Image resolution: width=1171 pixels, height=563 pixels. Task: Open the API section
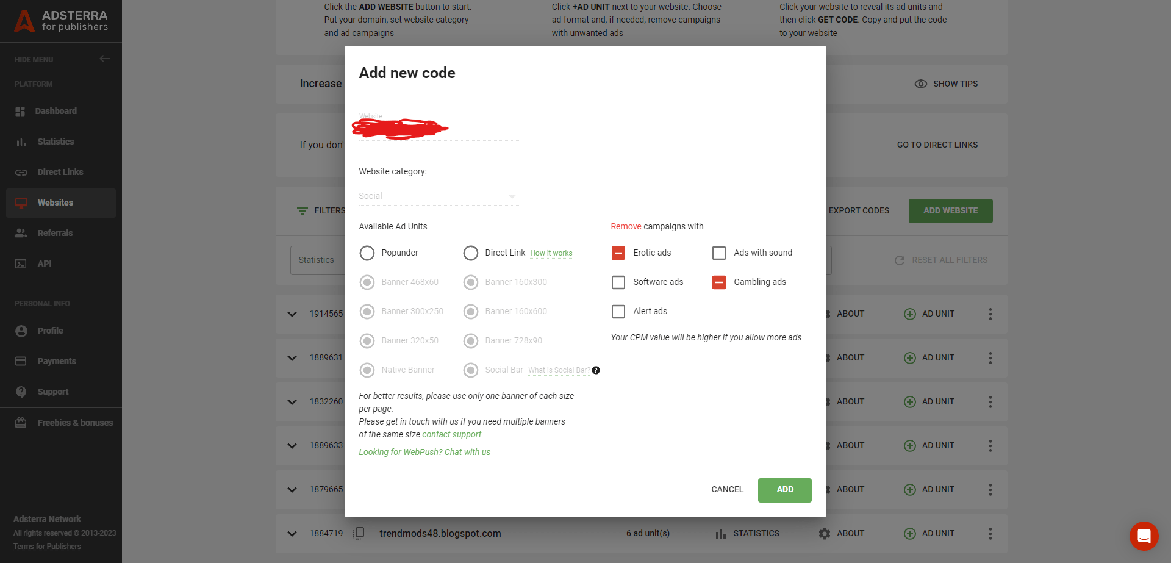tap(44, 264)
